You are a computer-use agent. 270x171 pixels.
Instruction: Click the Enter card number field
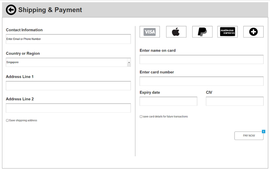click(201, 81)
